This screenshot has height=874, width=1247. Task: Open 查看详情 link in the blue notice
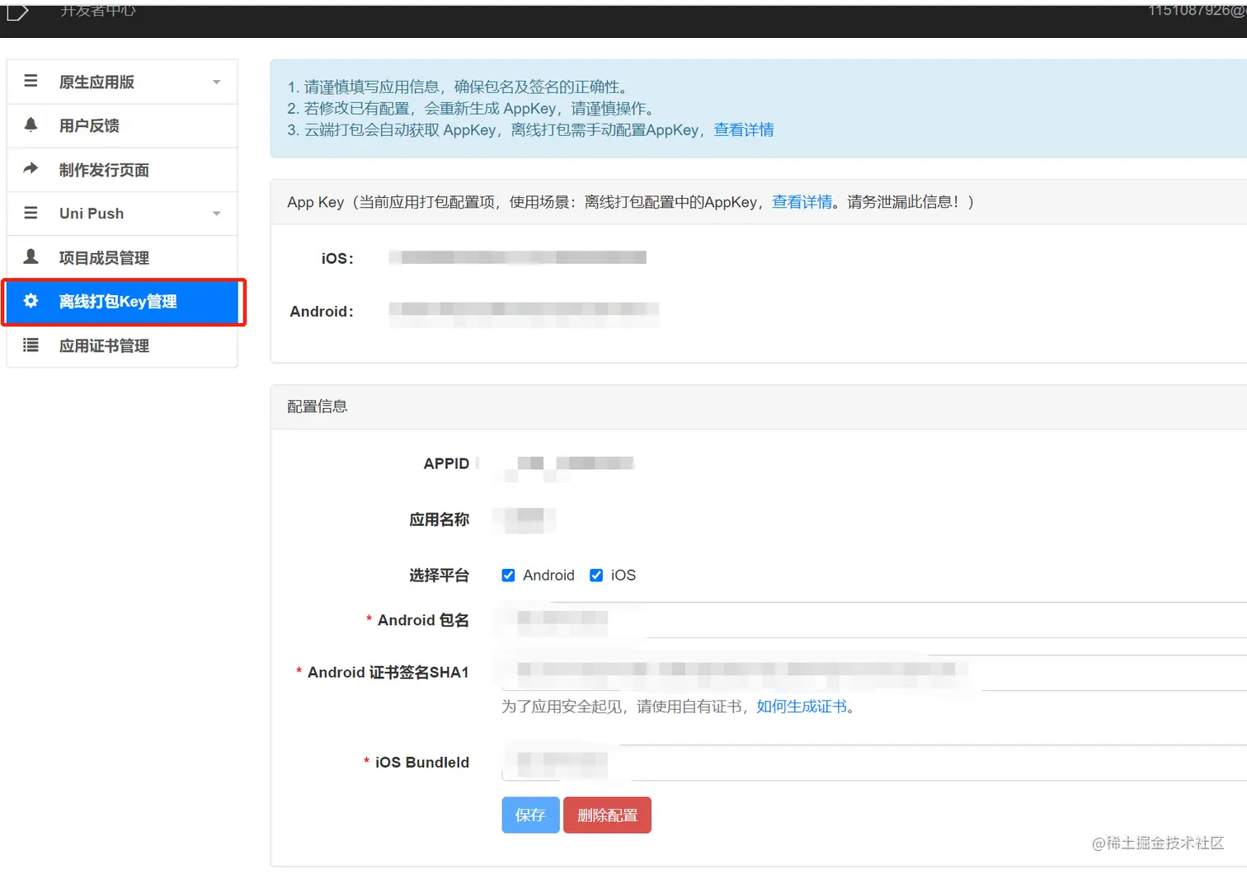(744, 129)
